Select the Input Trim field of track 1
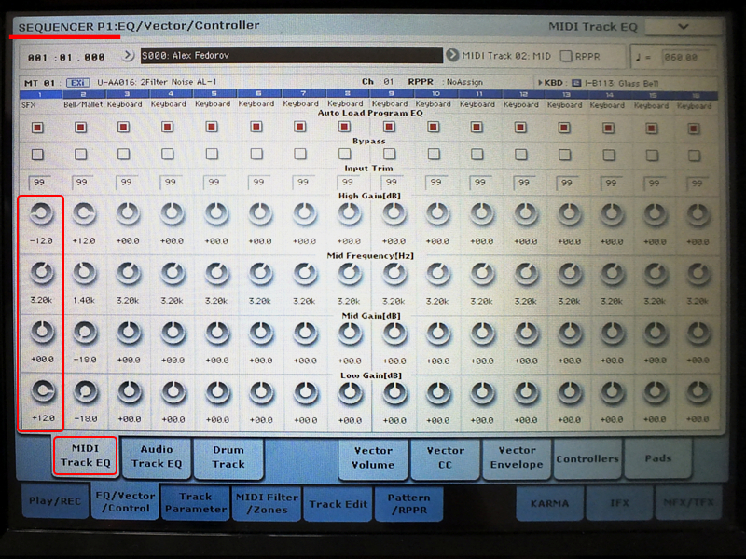 (39, 183)
